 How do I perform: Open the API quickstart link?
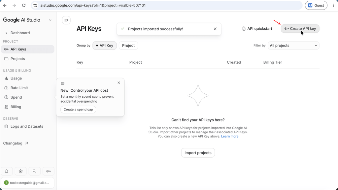click(257, 29)
